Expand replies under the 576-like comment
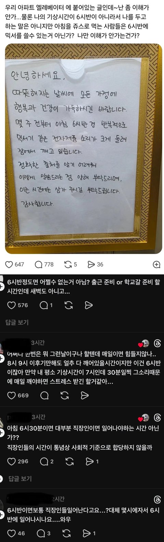 tap(17, 322)
